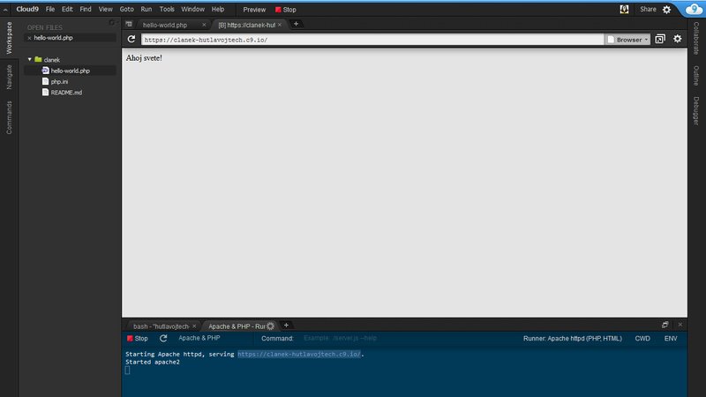Open the clanek-hutlavojtech.c9.io link in console
The width and height of the screenshot is (706, 397).
tap(299, 355)
